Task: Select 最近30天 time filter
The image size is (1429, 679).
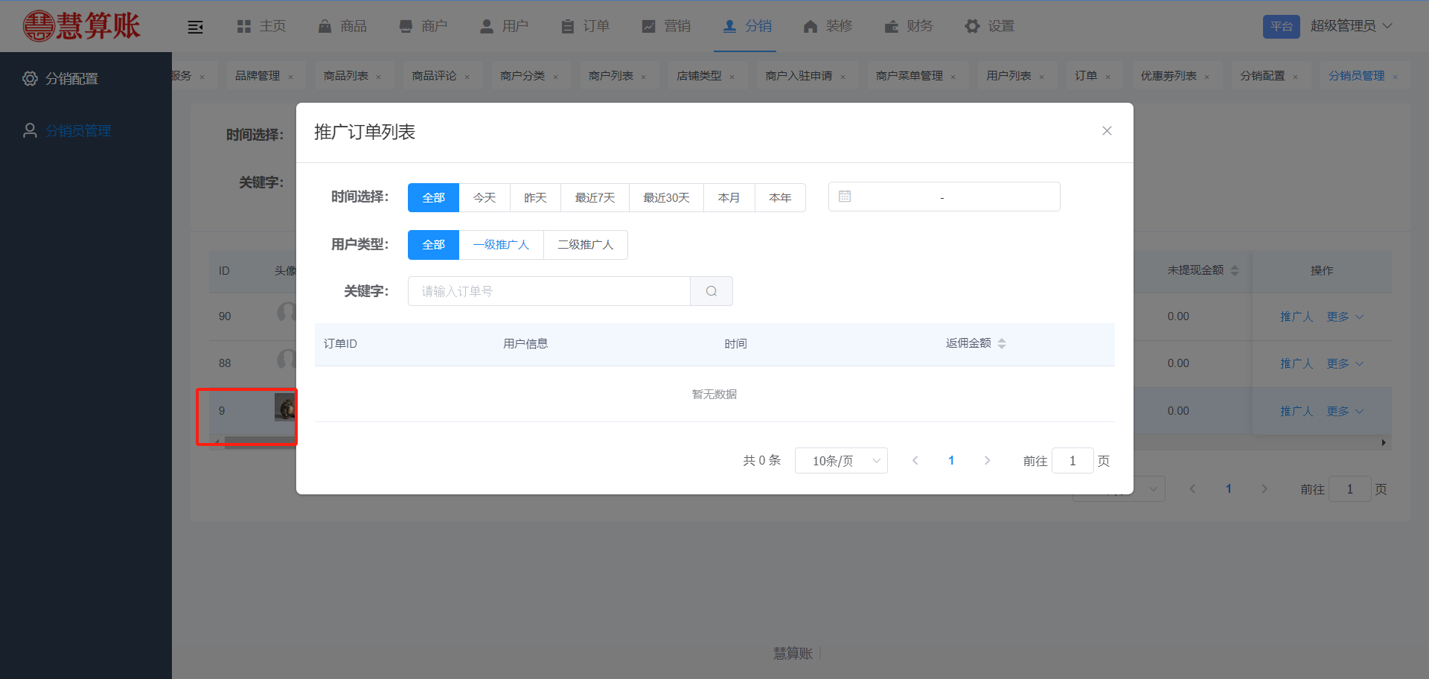Action: (666, 197)
